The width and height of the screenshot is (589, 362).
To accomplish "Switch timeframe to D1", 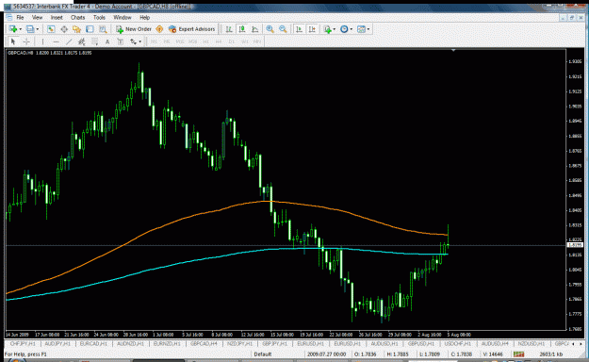I will 232,41.
